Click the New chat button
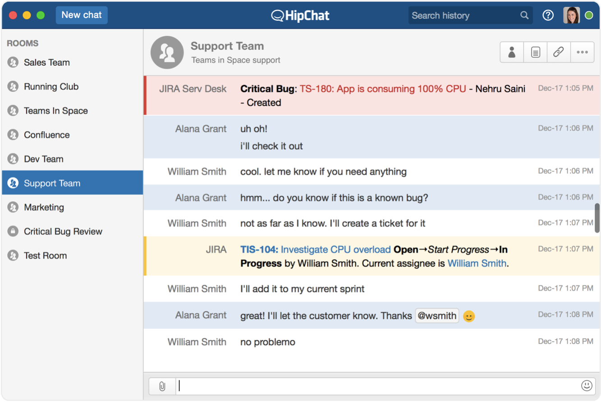 [82, 15]
